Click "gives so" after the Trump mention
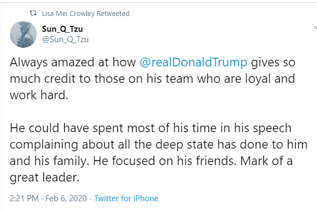This screenshot has height=210, width=317. (273, 62)
